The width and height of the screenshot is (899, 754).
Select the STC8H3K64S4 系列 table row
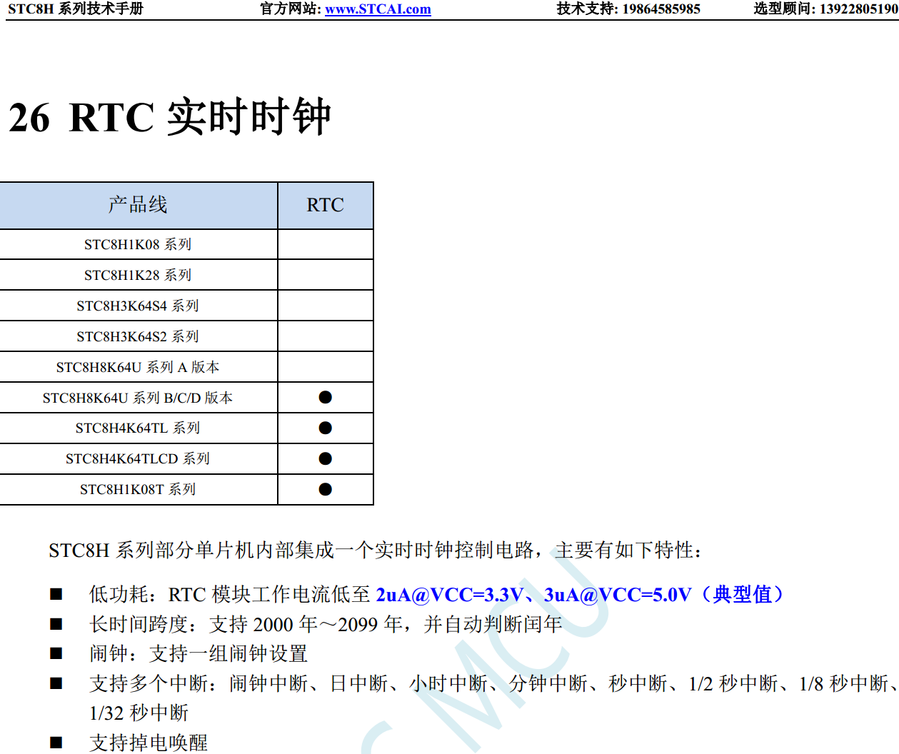click(x=186, y=306)
